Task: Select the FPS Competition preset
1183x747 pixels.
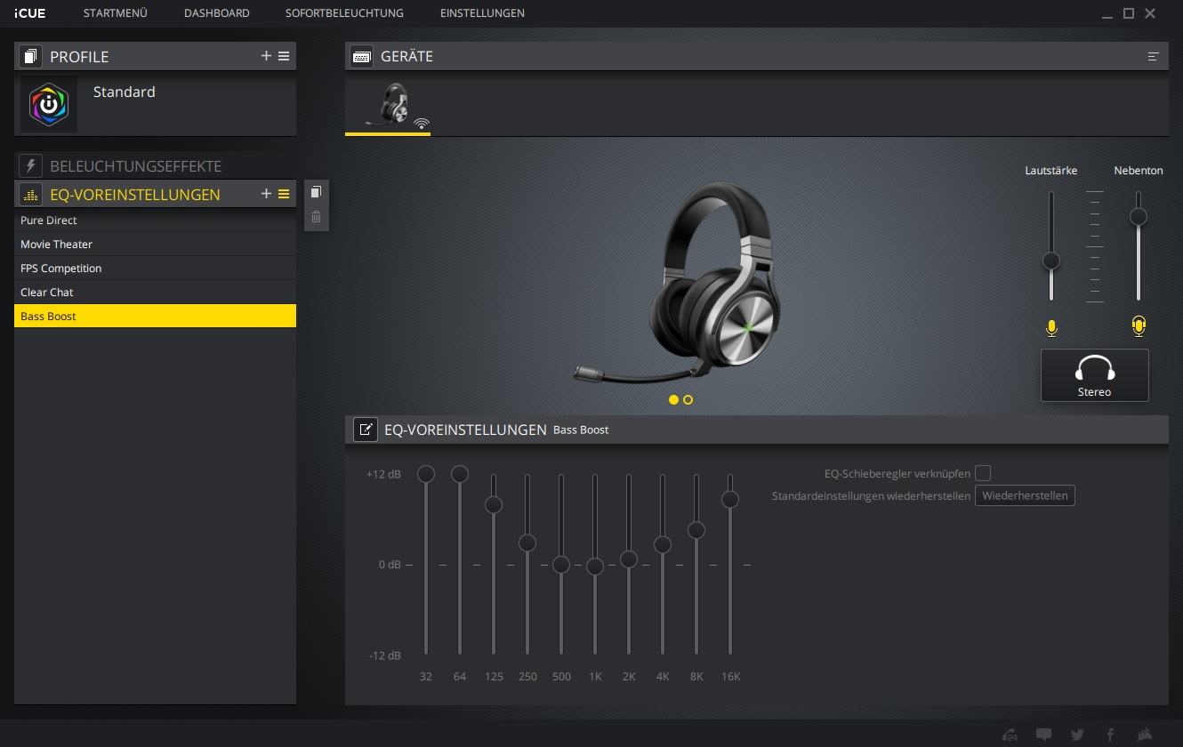Action: click(155, 268)
